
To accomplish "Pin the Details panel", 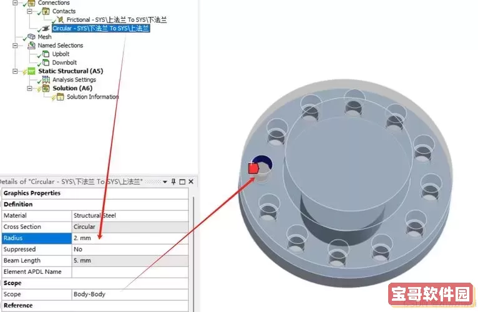I will [x=173, y=182].
